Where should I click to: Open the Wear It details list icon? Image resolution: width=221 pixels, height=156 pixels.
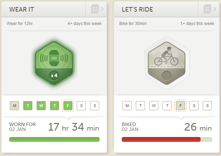(x=95, y=9)
